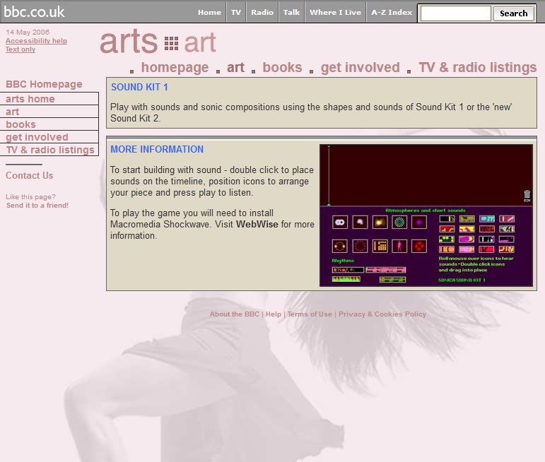Click the pink dancer silhouette sound icon
This screenshot has height=462, width=545.
click(x=399, y=246)
